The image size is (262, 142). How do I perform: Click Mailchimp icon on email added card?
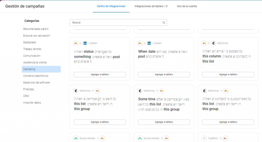point(213,43)
